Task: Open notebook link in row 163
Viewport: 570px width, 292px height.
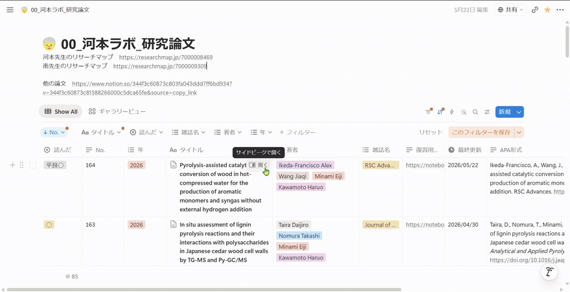Action: click(x=425, y=225)
